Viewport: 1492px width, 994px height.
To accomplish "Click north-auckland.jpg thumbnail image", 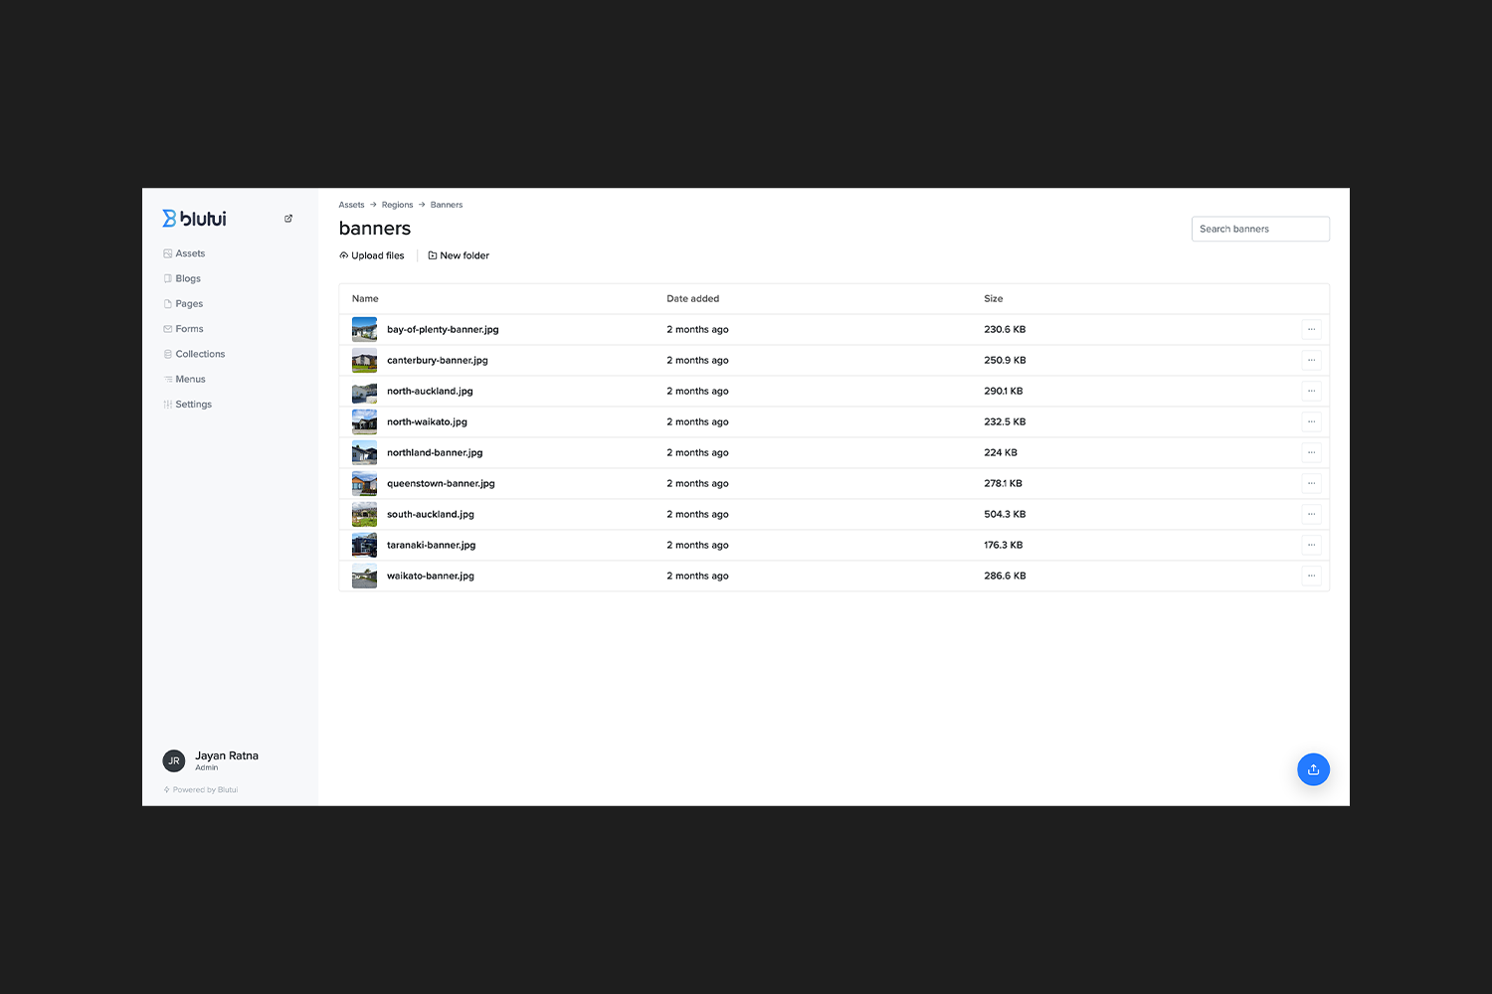I will 364,391.
